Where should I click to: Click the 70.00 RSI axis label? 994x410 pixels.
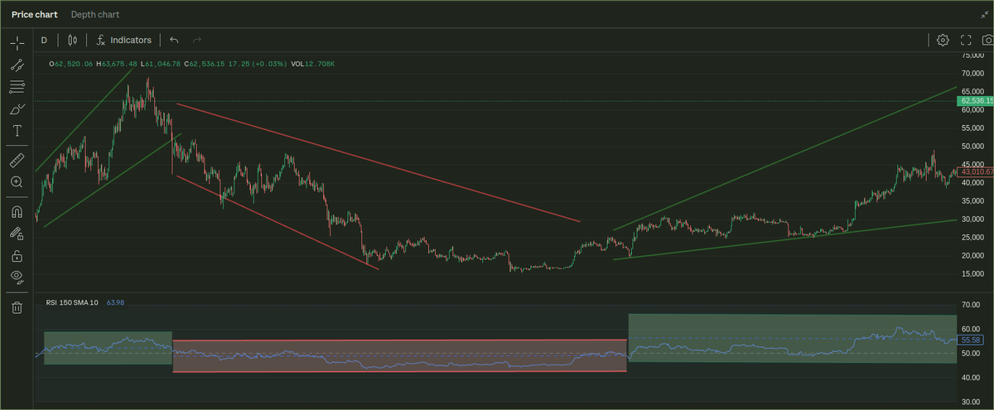(x=969, y=306)
